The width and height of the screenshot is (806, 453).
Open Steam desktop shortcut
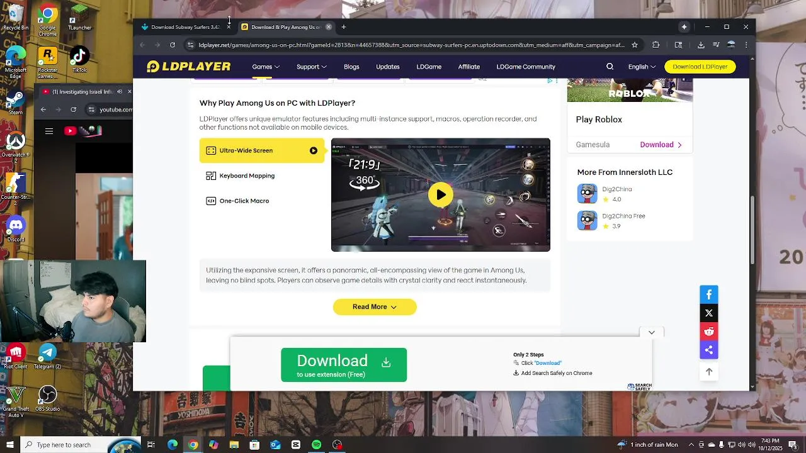coord(16,102)
